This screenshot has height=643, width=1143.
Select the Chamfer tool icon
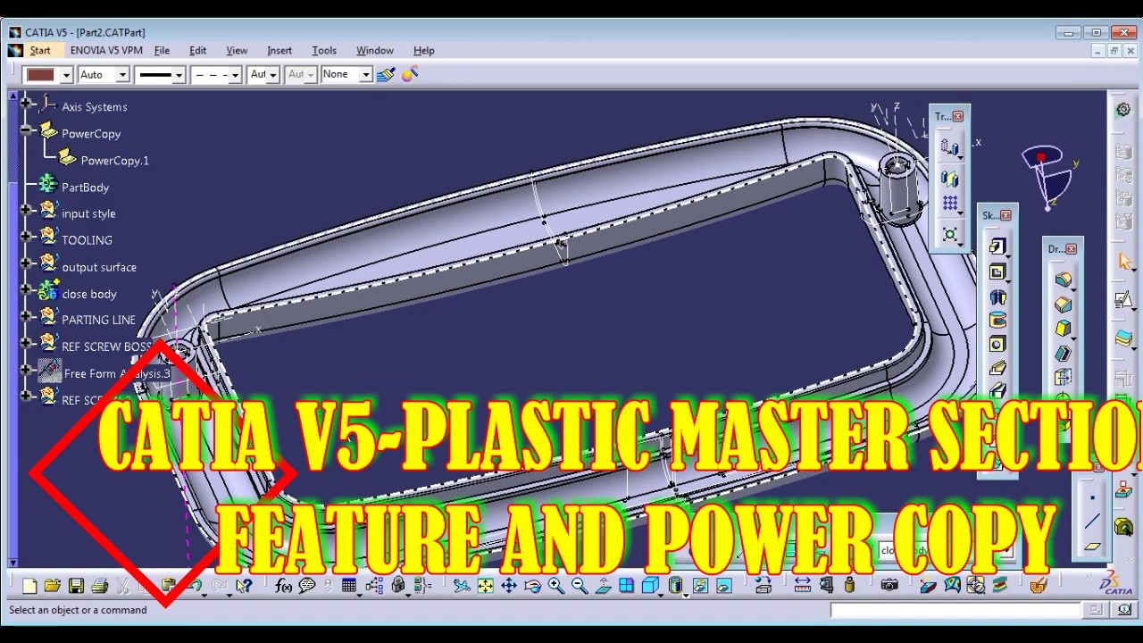tap(1063, 305)
